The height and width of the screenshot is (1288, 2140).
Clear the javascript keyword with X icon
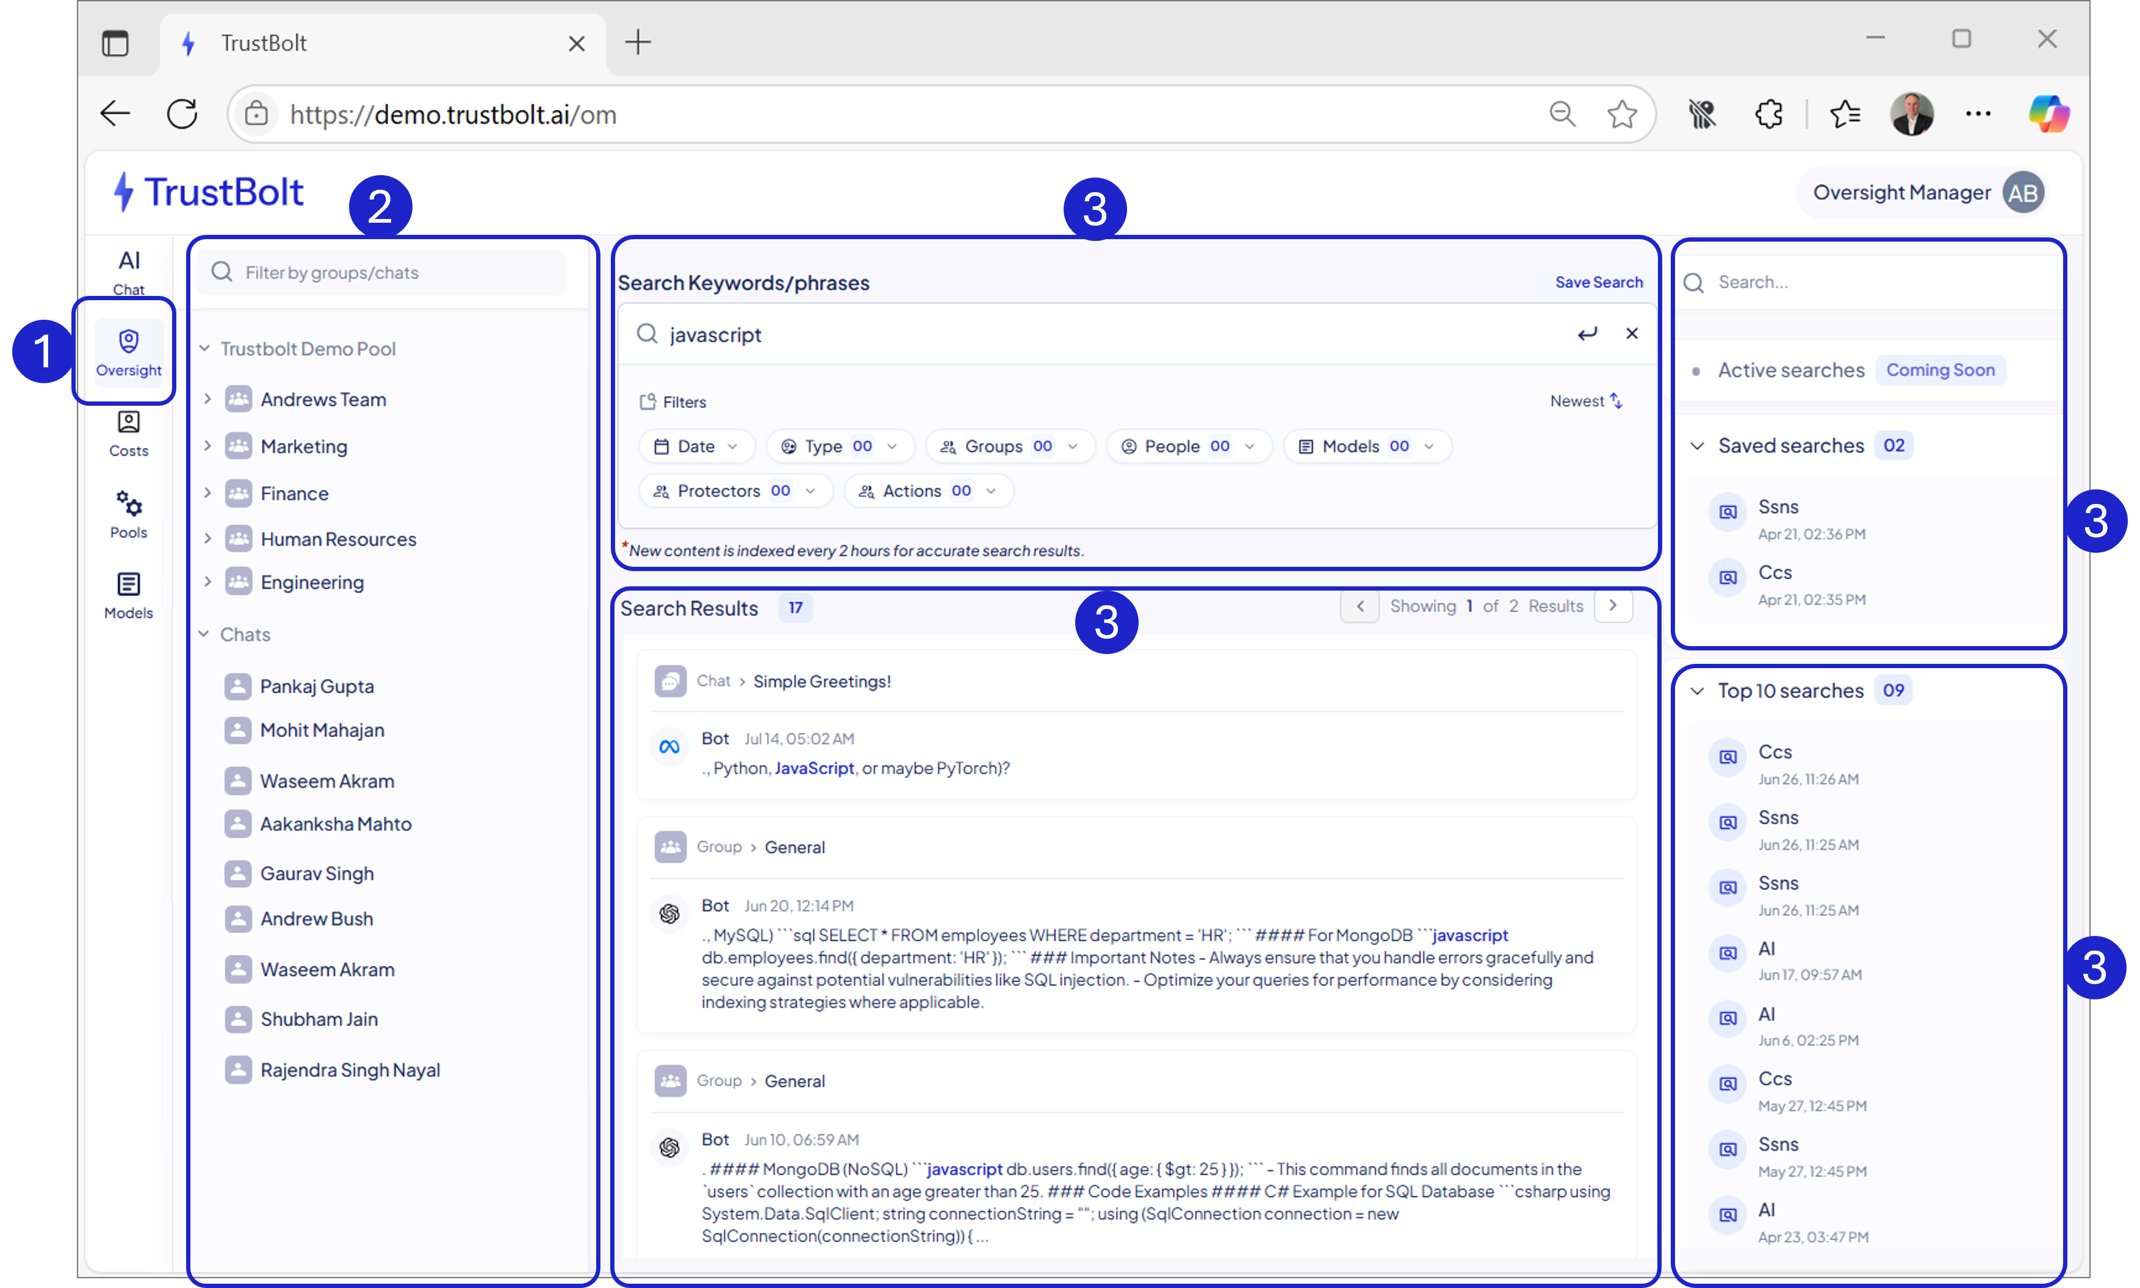click(x=1632, y=334)
